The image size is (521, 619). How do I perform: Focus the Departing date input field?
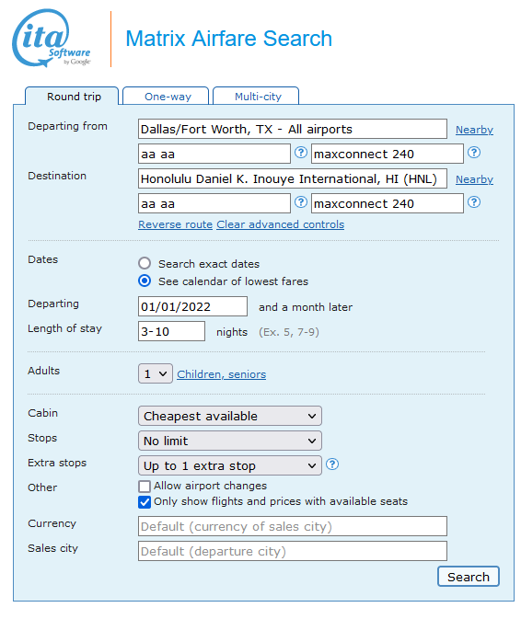[x=192, y=306]
